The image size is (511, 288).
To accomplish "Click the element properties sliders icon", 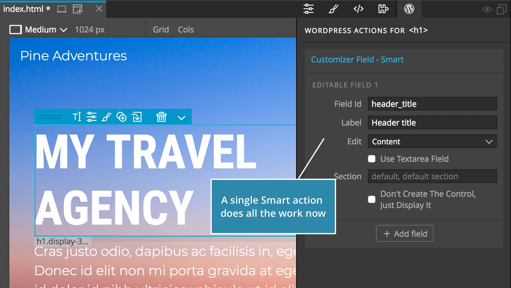I will click(92, 117).
